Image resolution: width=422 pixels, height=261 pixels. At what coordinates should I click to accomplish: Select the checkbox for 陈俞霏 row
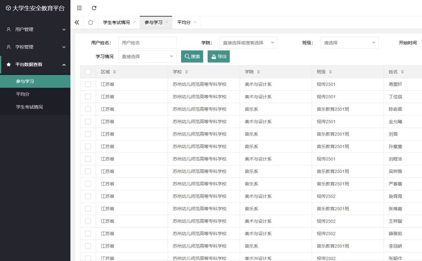(x=88, y=109)
